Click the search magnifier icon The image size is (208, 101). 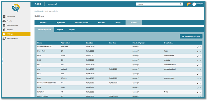click(180, 4)
